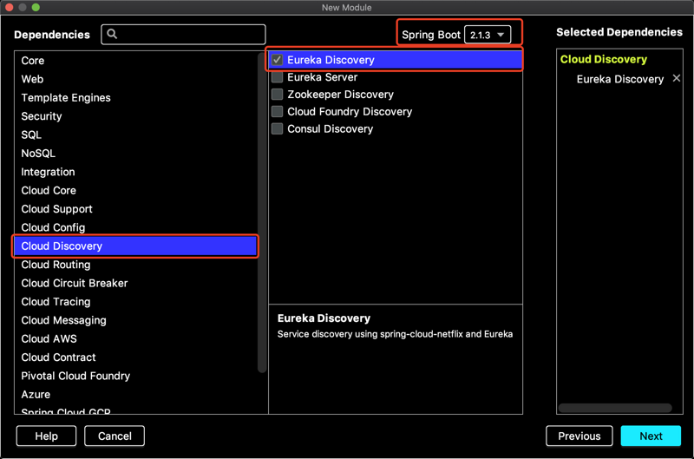
Task: Enable the Eureka Server checkbox
Action: point(278,77)
